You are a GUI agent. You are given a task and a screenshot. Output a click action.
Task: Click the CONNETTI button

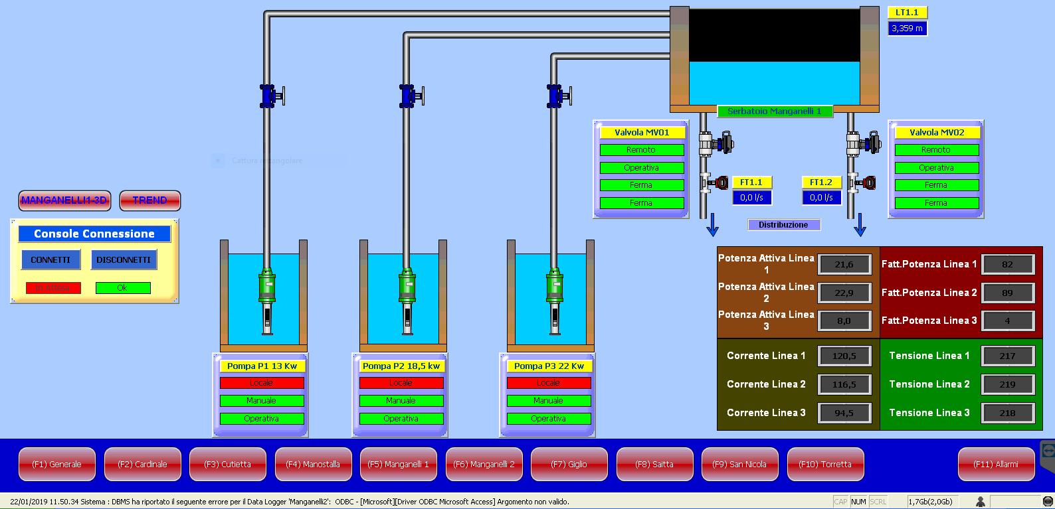click(x=50, y=259)
